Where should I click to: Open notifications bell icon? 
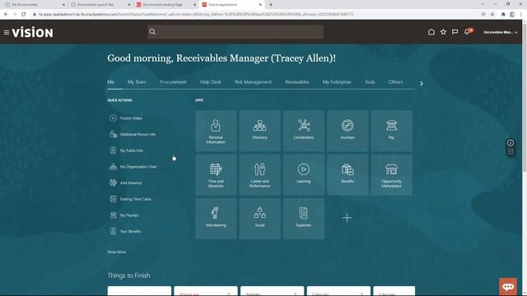[467, 32]
